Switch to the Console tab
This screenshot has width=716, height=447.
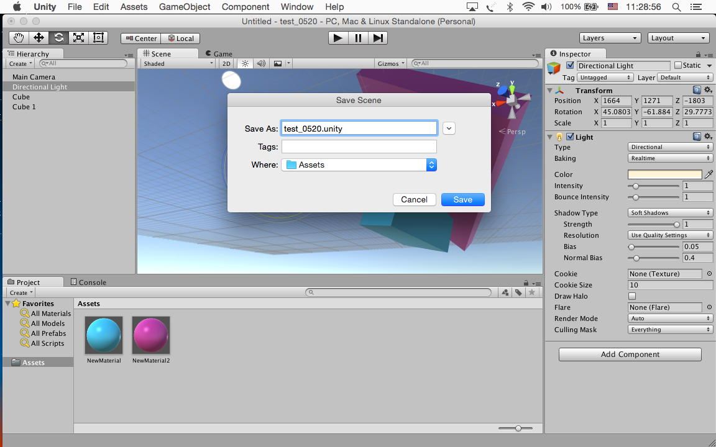coord(88,282)
